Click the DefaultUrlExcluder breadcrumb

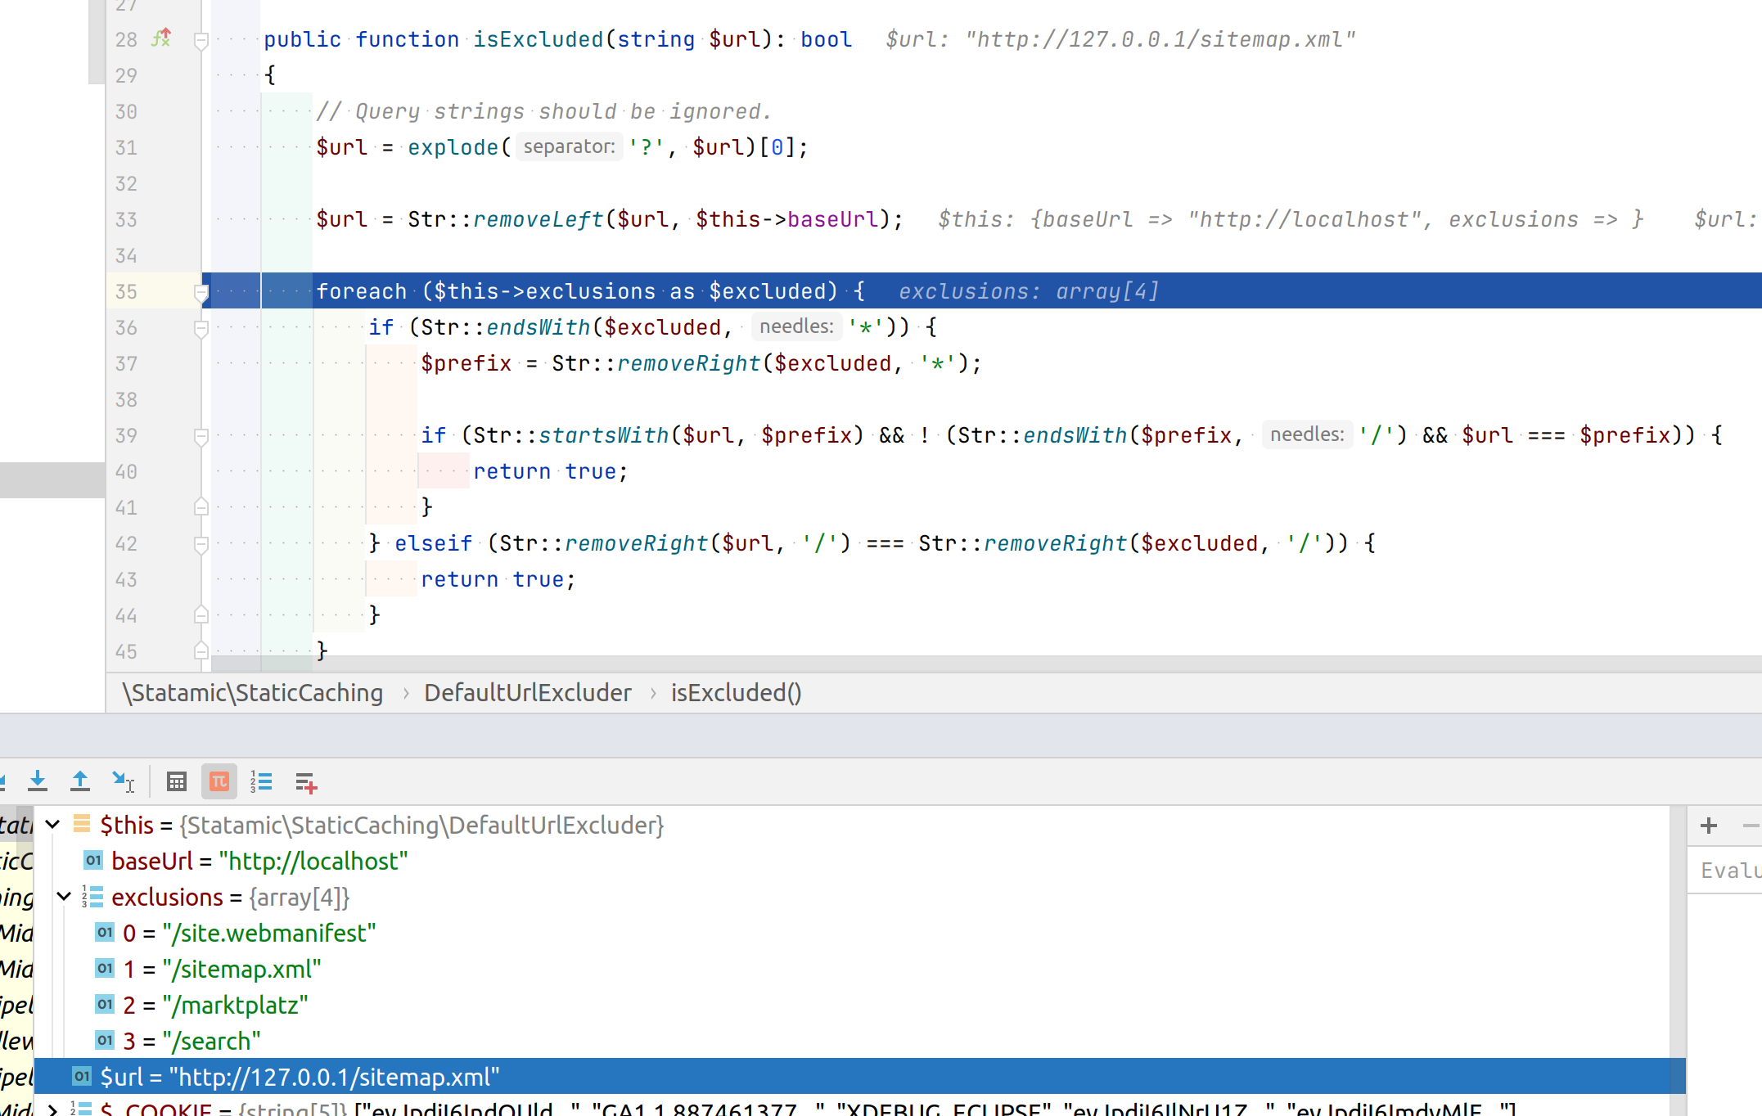click(528, 693)
